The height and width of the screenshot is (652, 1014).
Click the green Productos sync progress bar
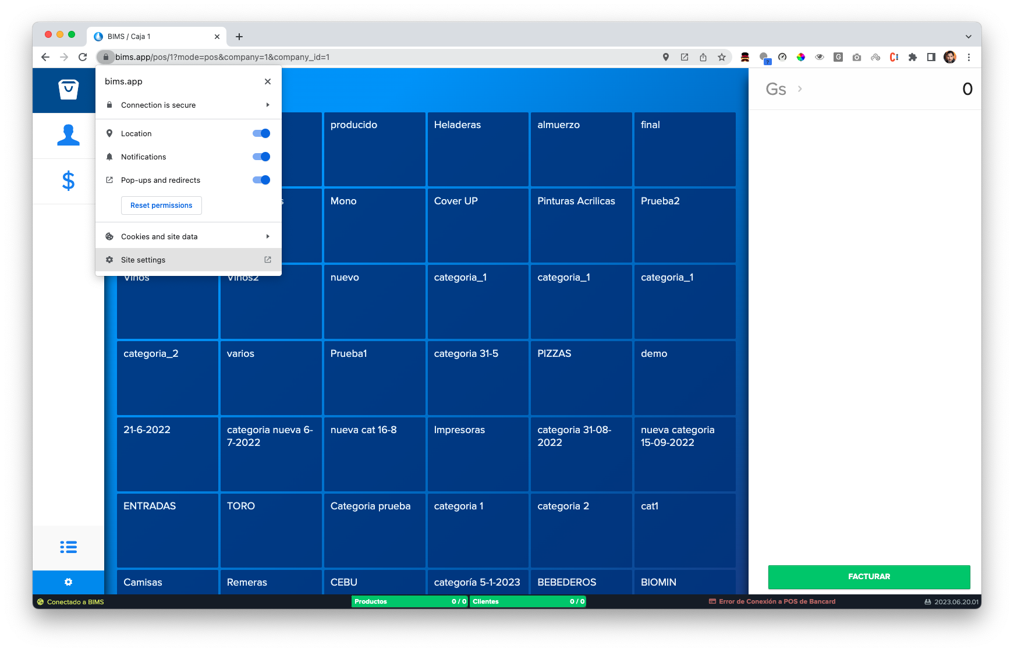410,601
